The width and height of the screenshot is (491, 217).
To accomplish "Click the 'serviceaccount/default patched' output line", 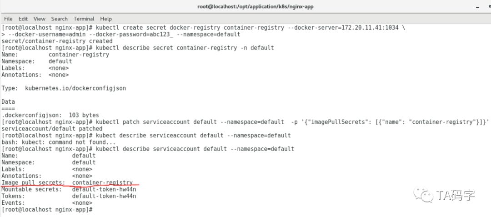I will point(52,129).
